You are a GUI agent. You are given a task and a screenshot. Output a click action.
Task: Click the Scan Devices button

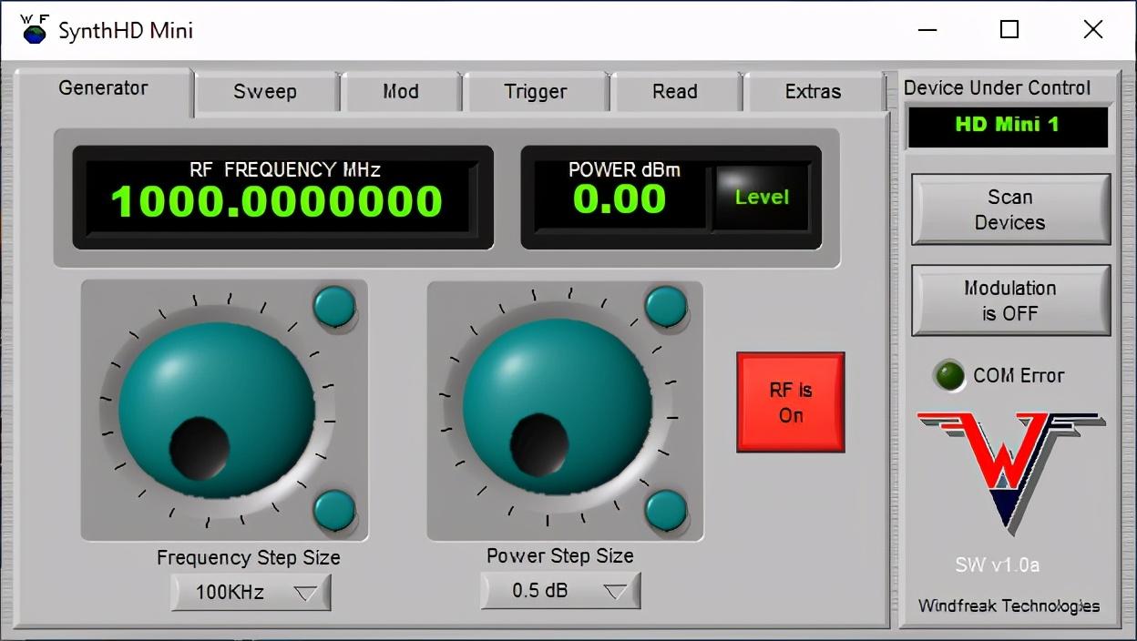coord(1010,209)
